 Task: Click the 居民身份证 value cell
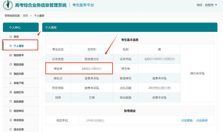tap(92, 59)
